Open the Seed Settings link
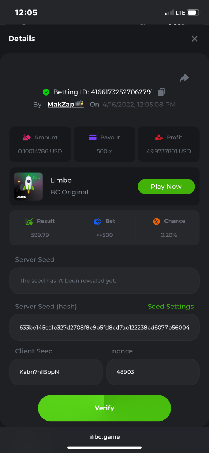Image resolution: width=209 pixels, height=453 pixels. click(171, 307)
